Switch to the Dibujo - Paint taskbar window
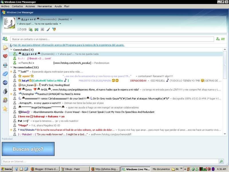This screenshot has width=229, height=172. click(75, 169)
